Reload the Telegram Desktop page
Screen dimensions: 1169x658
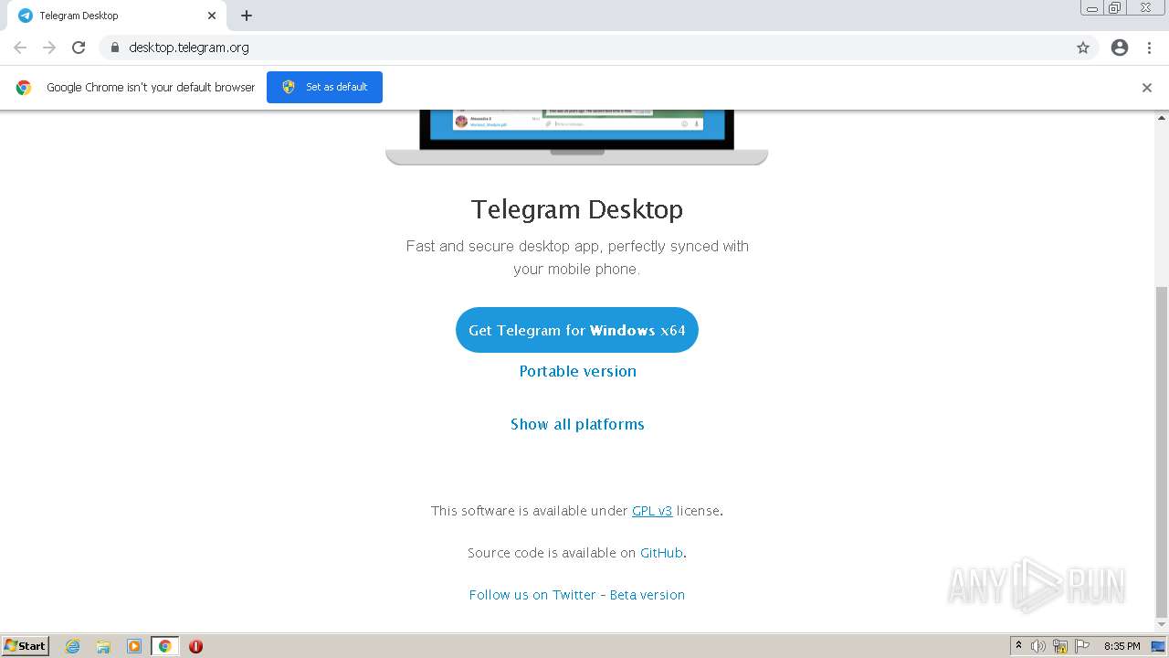tap(79, 48)
